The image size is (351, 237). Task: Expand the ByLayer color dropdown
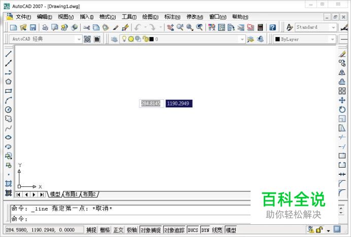332,39
